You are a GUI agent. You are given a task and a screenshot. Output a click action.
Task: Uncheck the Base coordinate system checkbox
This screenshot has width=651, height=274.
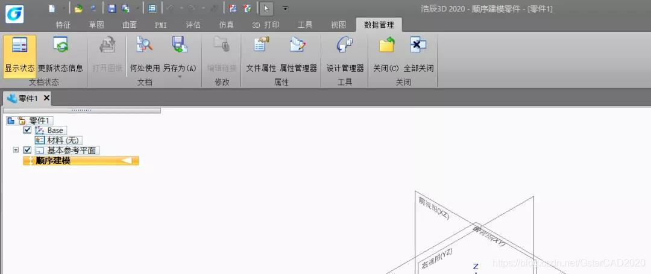pyautogui.click(x=27, y=130)
